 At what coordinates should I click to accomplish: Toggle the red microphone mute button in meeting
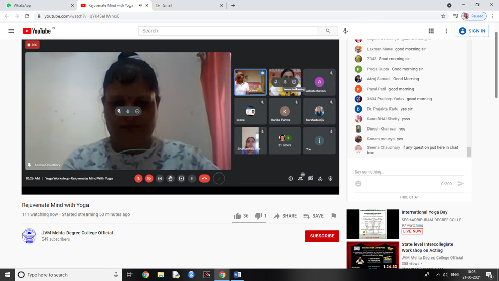(138, 179)
